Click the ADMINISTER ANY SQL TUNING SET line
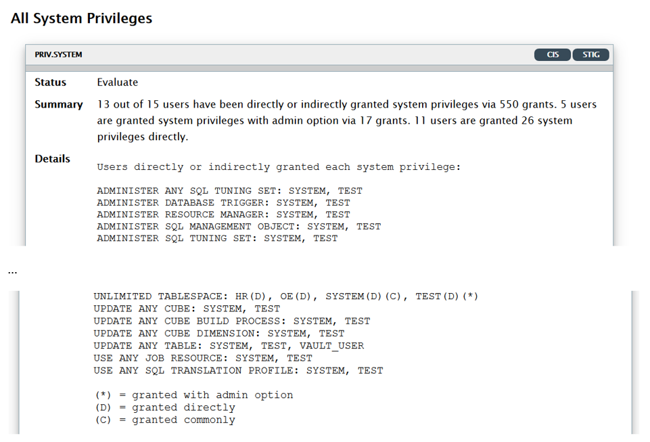 pyautogui.click(x=229, y=191)
